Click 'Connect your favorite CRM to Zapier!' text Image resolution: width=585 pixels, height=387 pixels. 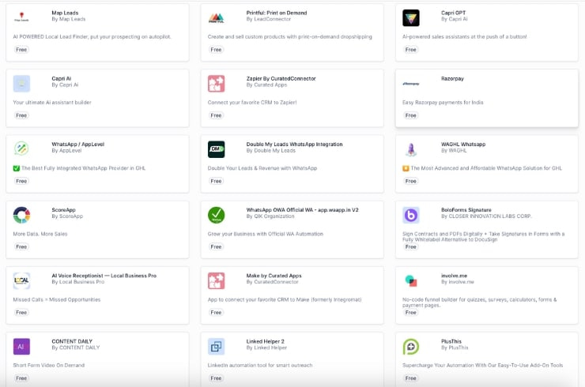pos(252,102)
